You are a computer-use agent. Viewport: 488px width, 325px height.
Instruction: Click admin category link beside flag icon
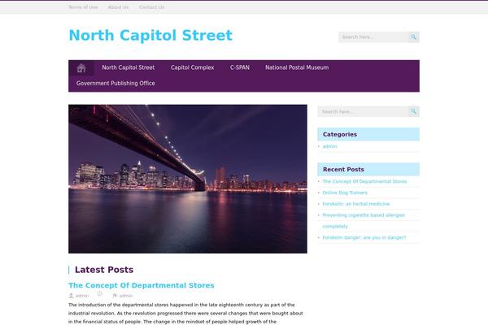[x=126, y=296]
